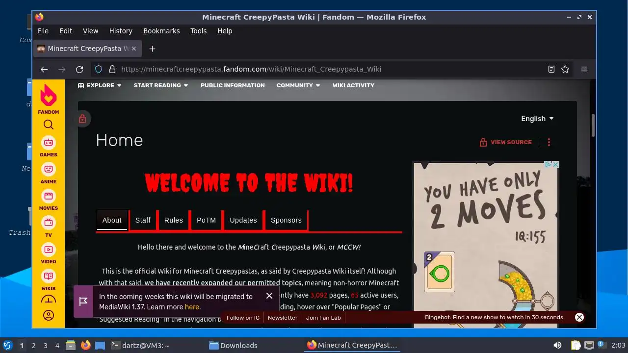628x353 pixels.
Task: Close the Minecraft CreepyPasta Wiki tab
Action: [x=134, y=49]
